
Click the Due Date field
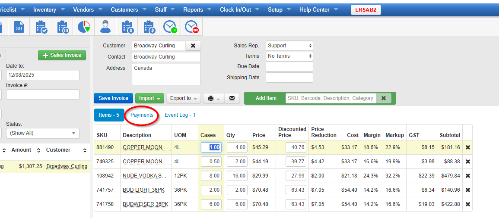289,67
